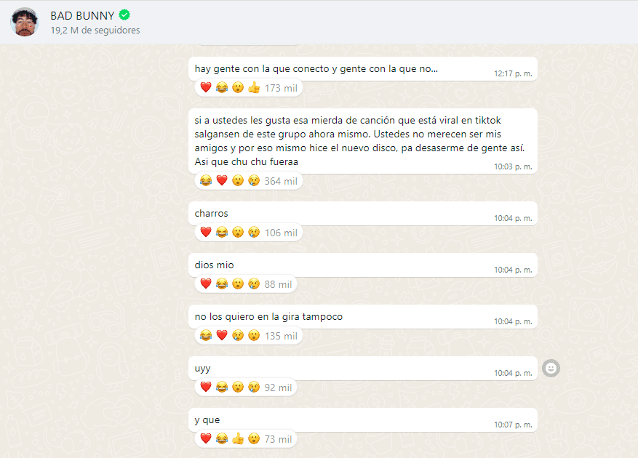Click surprised emoji under 'no los quiero en la gira'
638x458 pixels.
[x=254, y=336]
